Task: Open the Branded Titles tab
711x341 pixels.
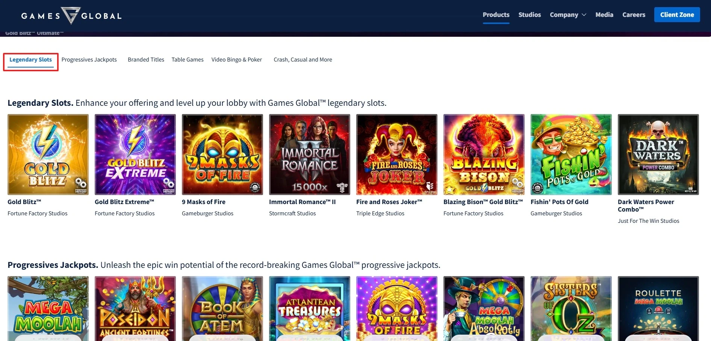Action: pos(146,60)
